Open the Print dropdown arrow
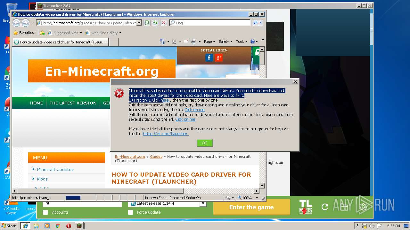Viewport: 410px width, 230px height. pos(200,42)
